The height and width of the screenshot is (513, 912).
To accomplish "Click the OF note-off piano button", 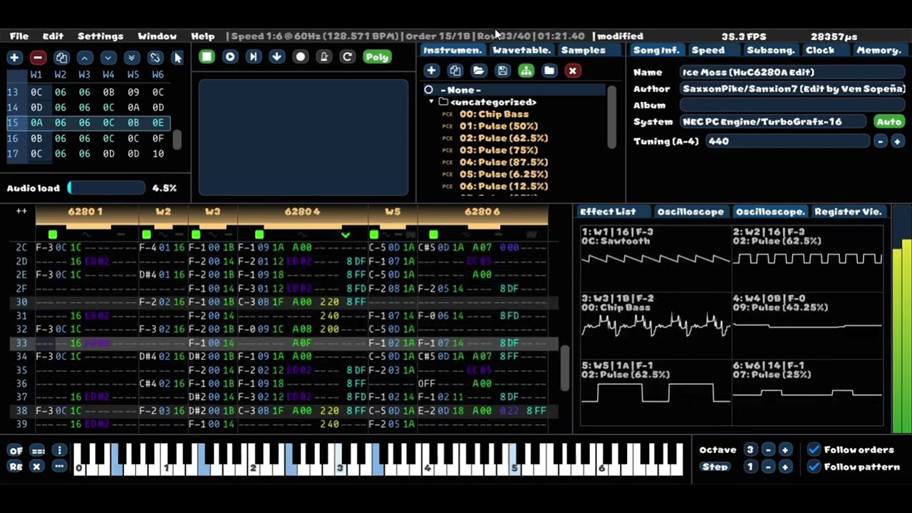I will [x=15, y=450].
